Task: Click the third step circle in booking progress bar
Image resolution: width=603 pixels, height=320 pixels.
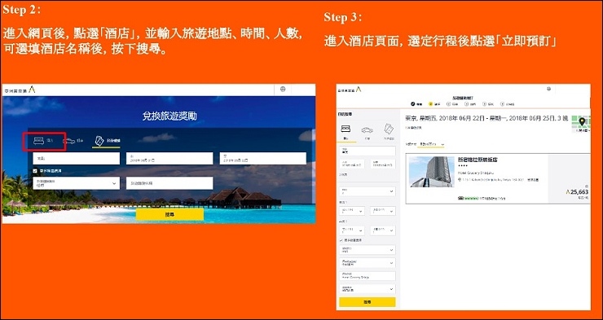Action: point(448,104)
